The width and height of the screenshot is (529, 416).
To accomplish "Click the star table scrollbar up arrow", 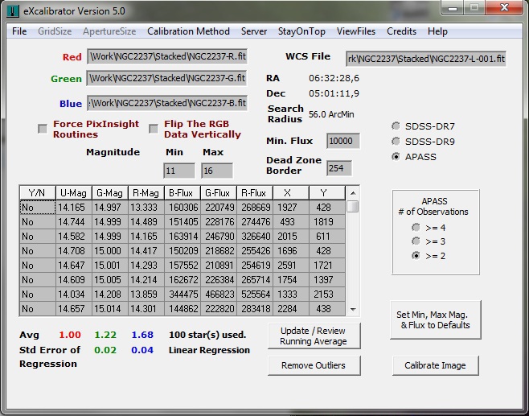I will (352, 193).
